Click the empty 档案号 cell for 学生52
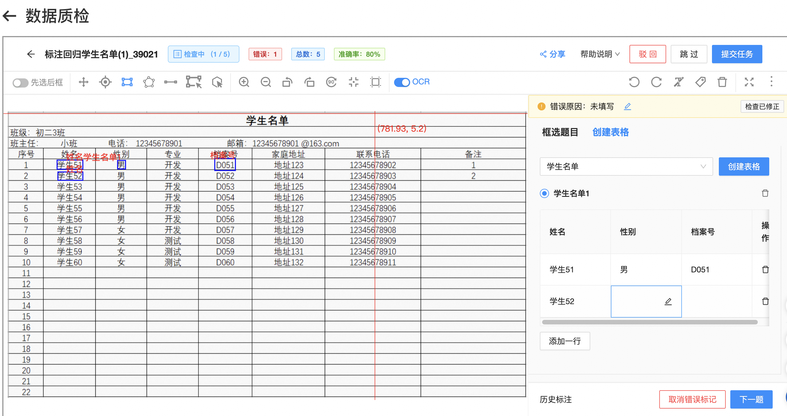 (x=717, y=302)
